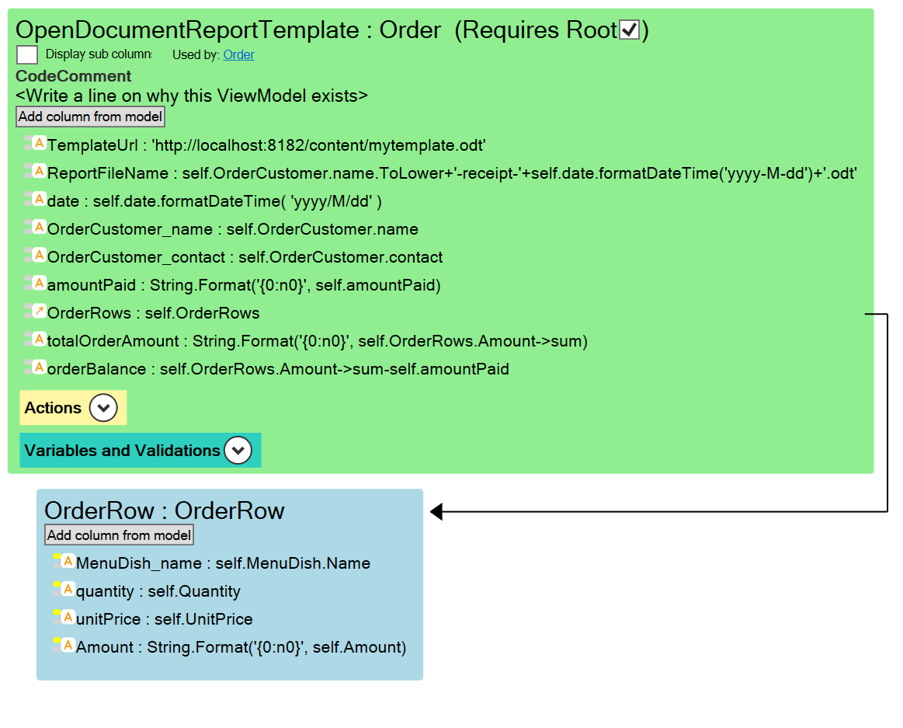Click the icon next to orderBalance column

click(x=39, y=367)
